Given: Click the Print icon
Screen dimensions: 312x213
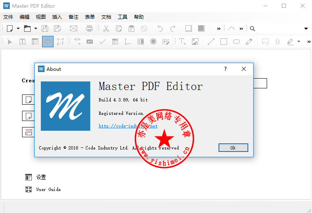Looking at the screenshot, I should (x=89, y=29).
